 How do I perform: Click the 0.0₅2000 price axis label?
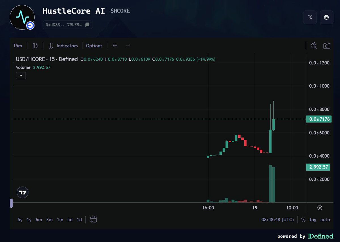coord(319,179)
